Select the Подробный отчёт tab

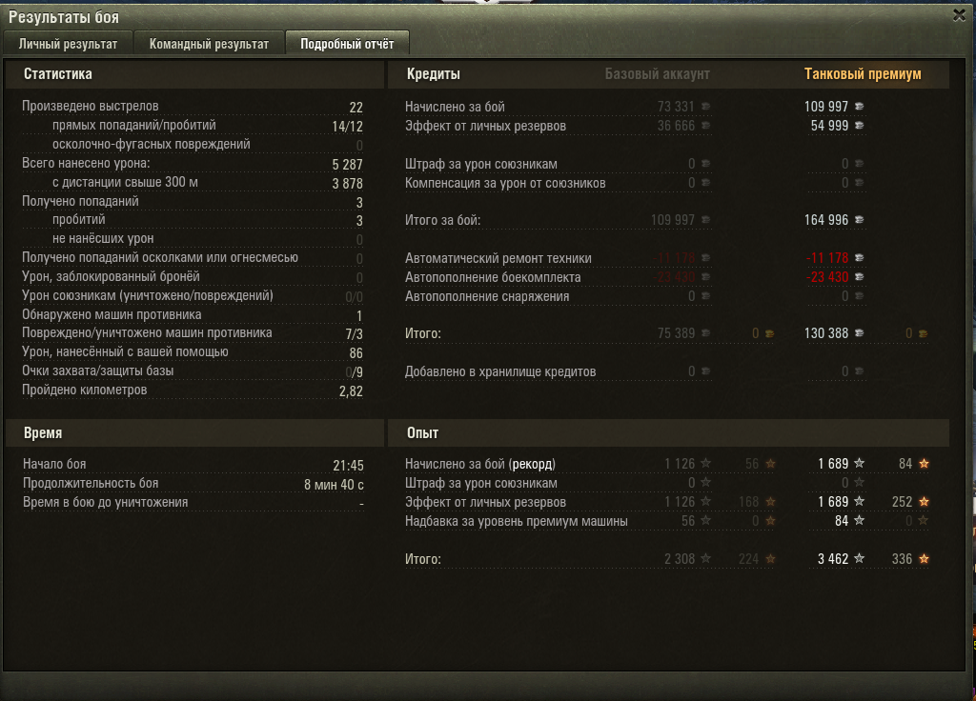click(x=347, y=44)
